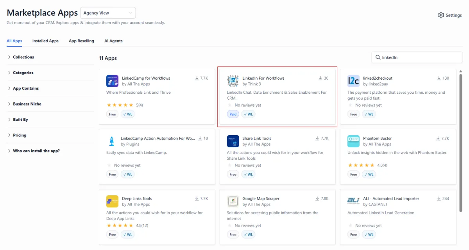Click download icon on LinkedIn For Workflows card
Viewport: 469px width, 250px height.
(x=320, y=78)
